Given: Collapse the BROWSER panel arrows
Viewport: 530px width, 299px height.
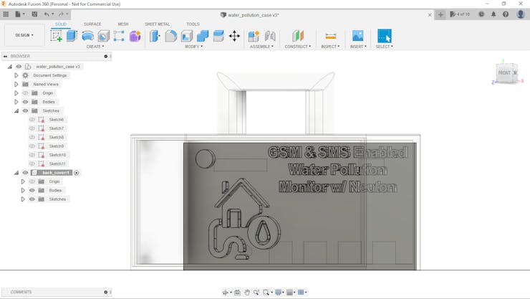Looking at the screenshot, I should [x=6, y=56].
